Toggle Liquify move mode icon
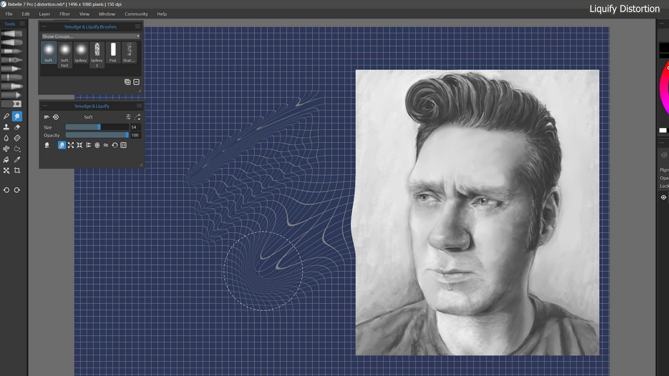Image resolution: width=669 pixels, height=376 pixels. pos(62,145)
